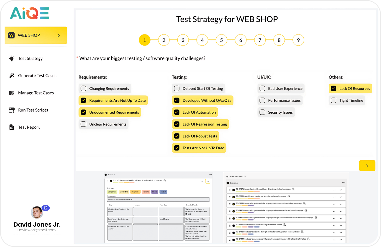Viewport: 381px width, 247px height.
Task: Open My Default Test Suite dropdown
Action: [245, 176]
